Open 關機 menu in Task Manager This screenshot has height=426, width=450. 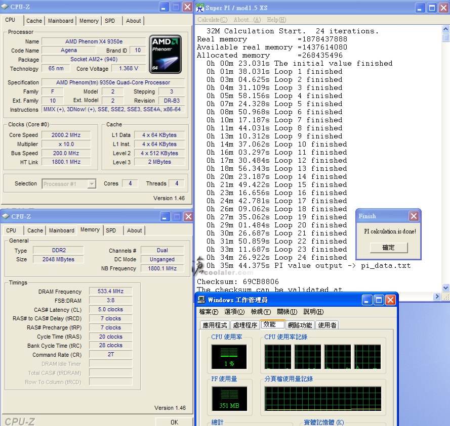[287, 312]
